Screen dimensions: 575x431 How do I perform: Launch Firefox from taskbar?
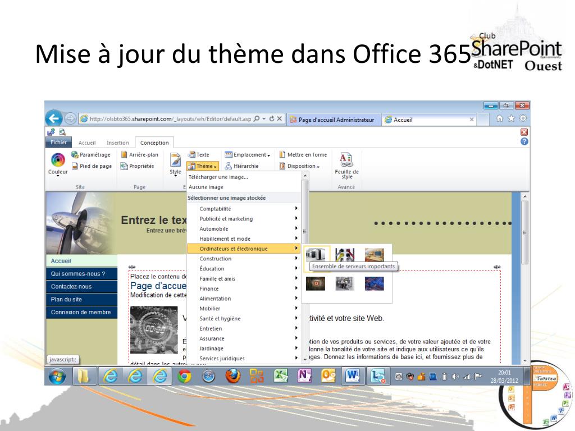(232, 377)
